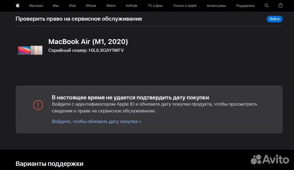Open the Магазин menu item
Viewport: 294px width, 170px height.
click(36, 6)
